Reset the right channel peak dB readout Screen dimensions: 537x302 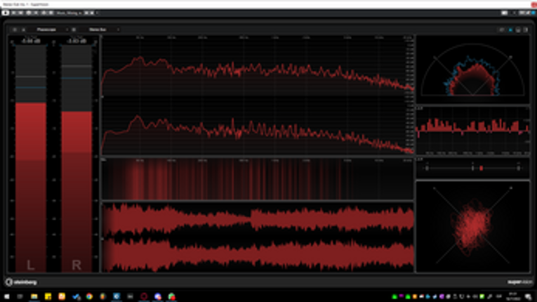76,41
